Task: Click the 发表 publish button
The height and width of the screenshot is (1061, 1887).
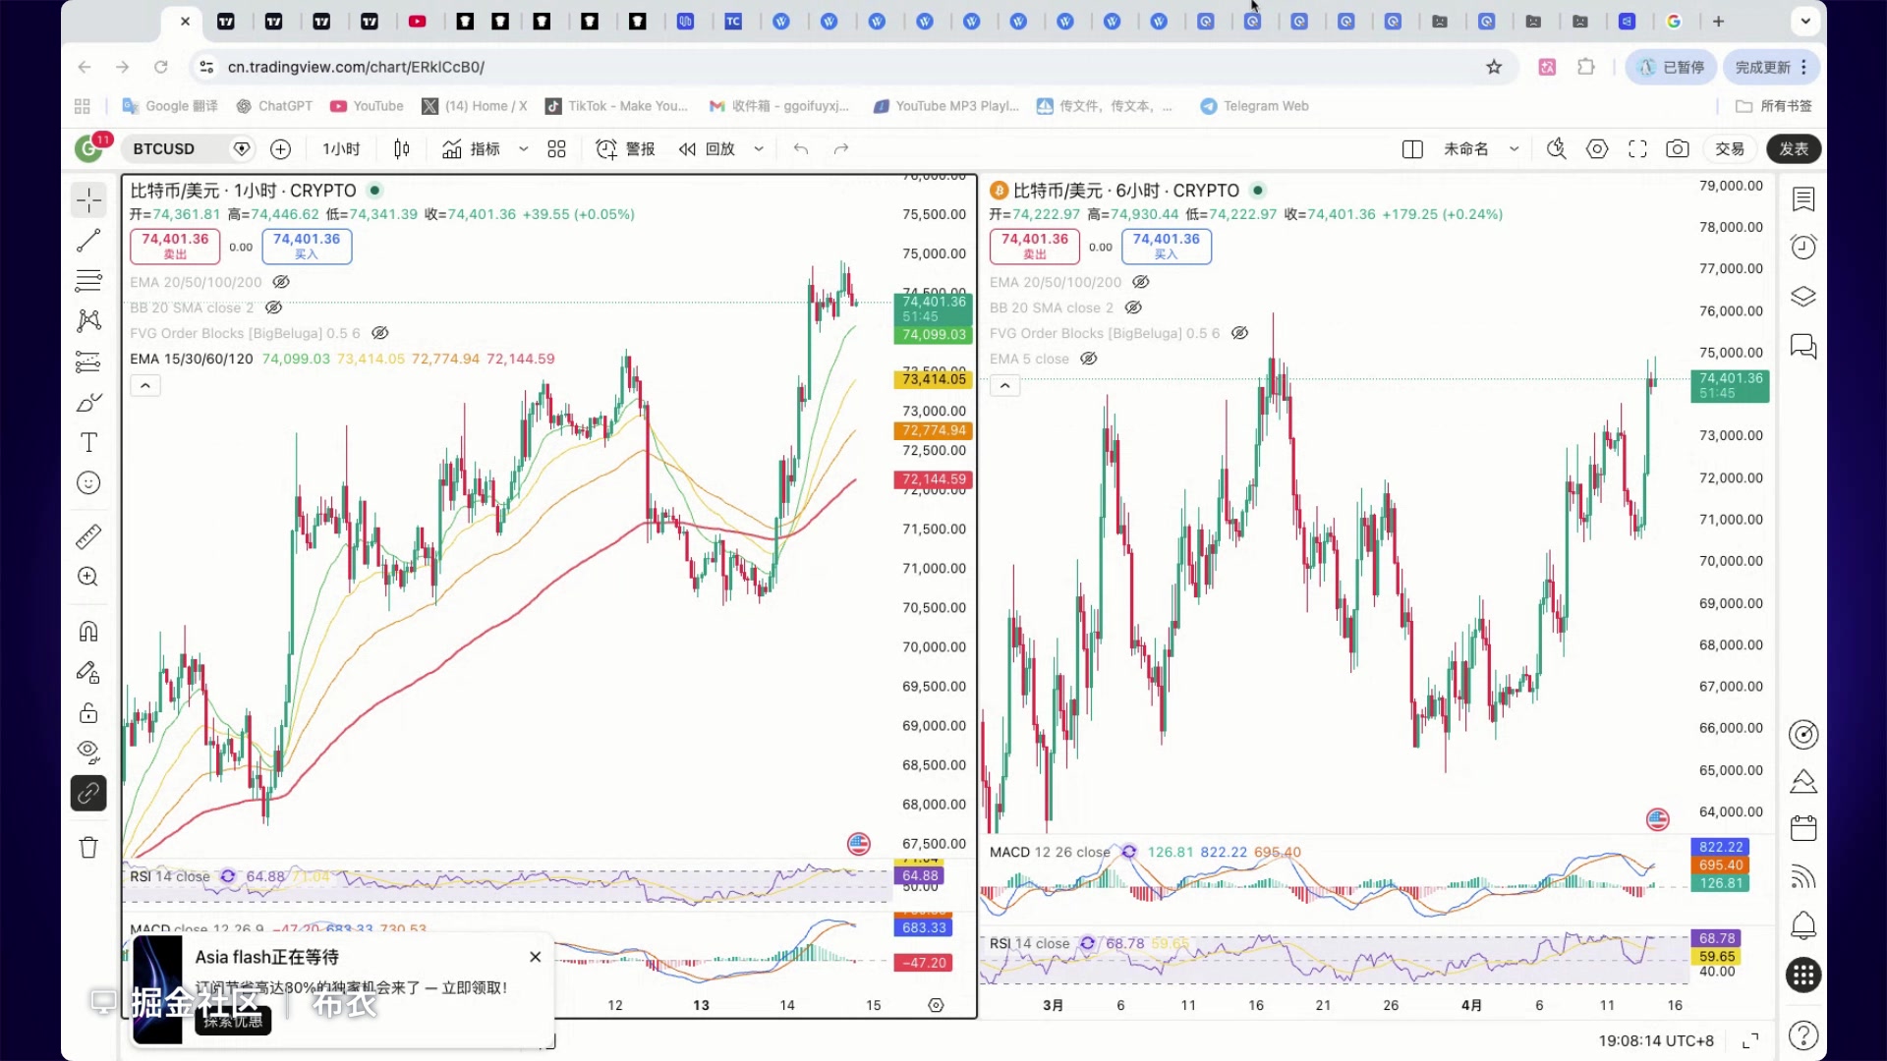Action: coord(1794,149)
